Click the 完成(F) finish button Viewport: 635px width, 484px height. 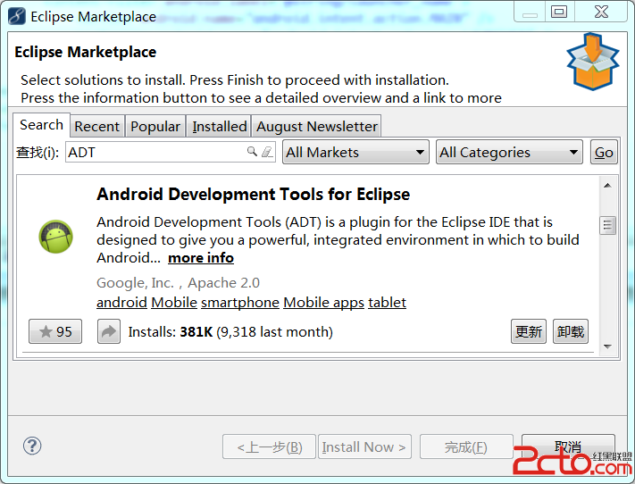466,446
